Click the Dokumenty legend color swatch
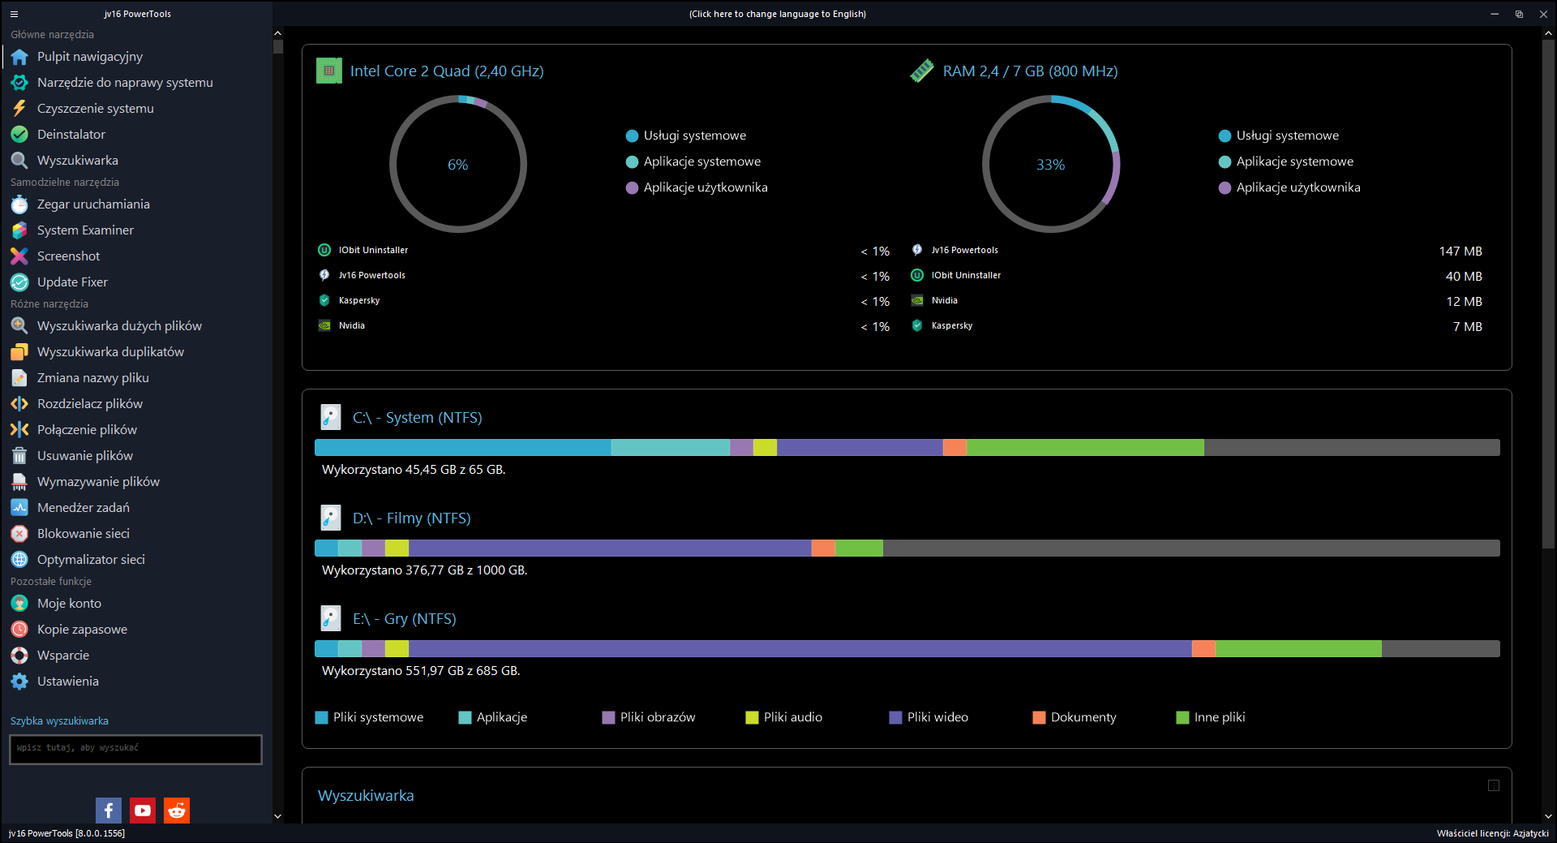1557x843 pixels. point(1039,717)
